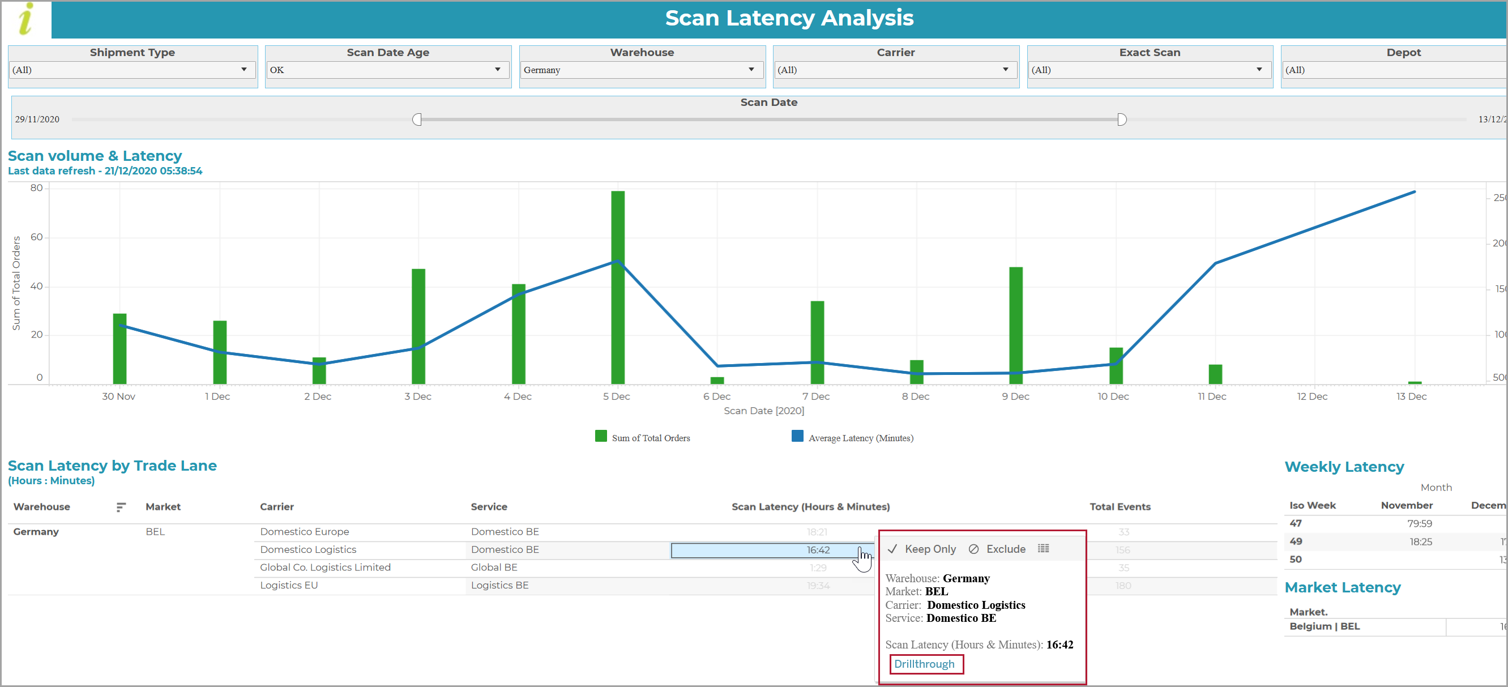Image resolution: width=1508 pixels, height=687 pixels.
Task: Click Global Co. Logistics Limited carrier
Action: 325,567
